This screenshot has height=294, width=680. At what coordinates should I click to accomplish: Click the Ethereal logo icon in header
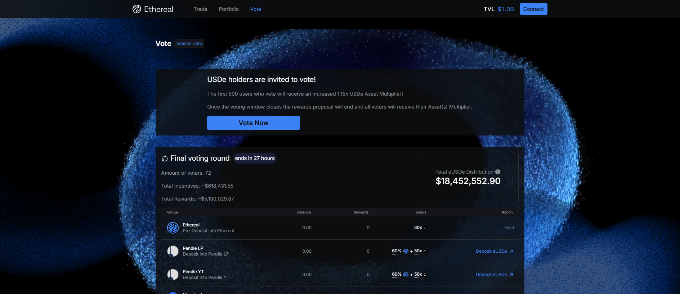point(137,9)
